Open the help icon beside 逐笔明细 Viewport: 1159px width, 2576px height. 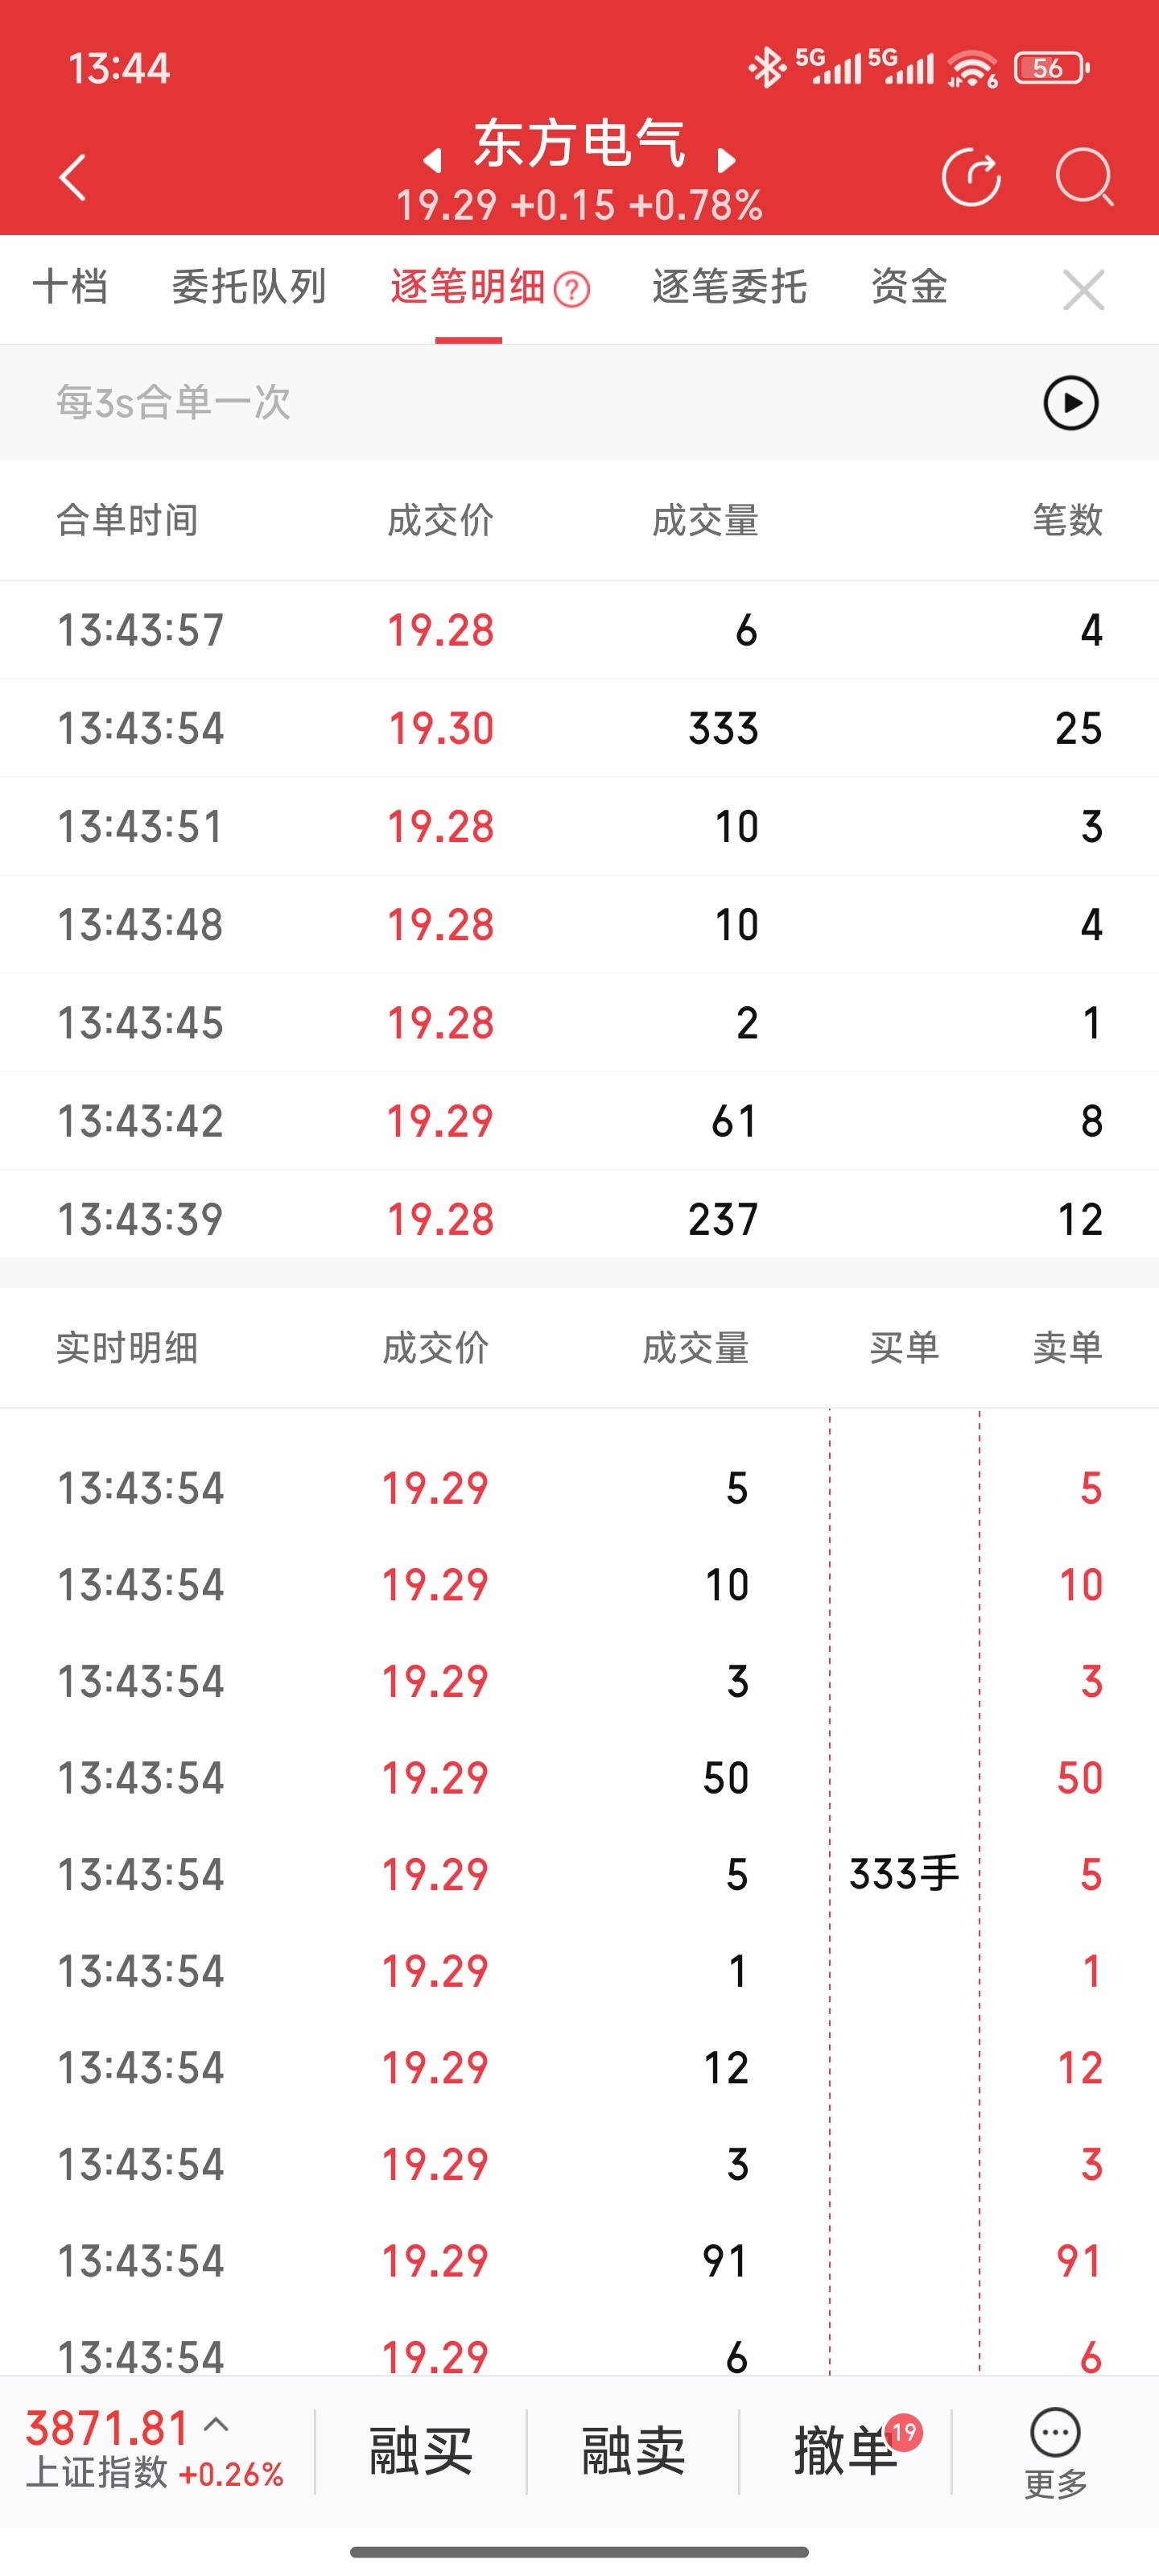click(x=572, y=290)
